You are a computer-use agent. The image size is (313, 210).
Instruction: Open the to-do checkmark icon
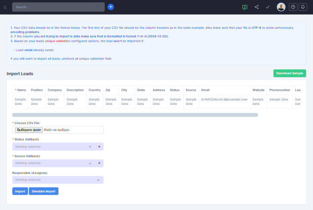click(x=268, y=7)
